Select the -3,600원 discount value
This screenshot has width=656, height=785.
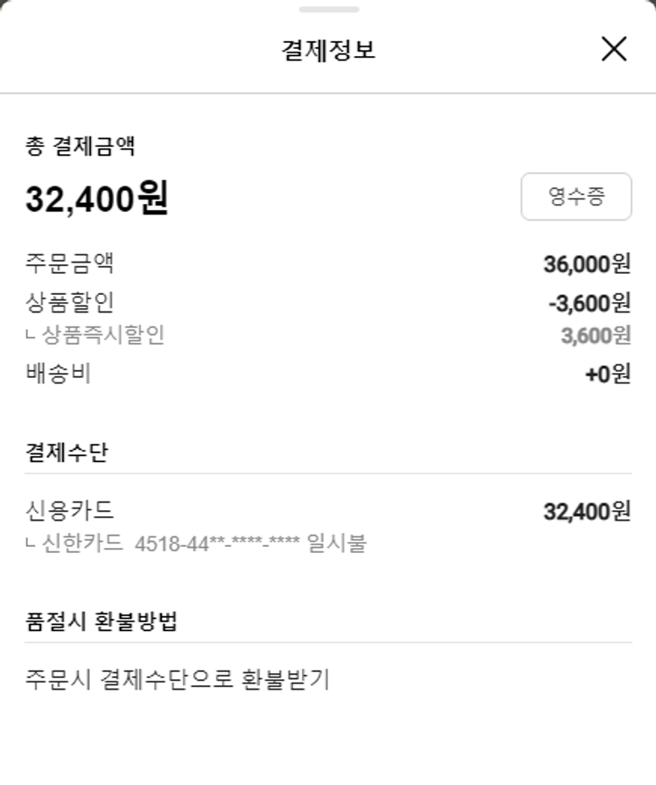coord(589,303)
